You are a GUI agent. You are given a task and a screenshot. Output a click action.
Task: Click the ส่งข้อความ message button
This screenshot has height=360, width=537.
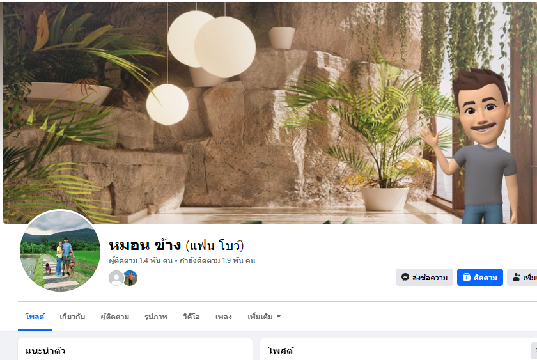tap(424, 277)
